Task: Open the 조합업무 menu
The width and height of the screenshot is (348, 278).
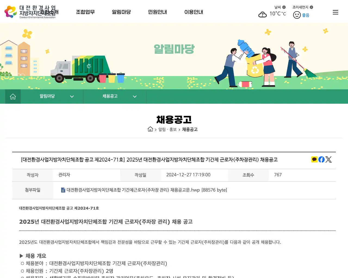Action: click(x=85, y=12)
